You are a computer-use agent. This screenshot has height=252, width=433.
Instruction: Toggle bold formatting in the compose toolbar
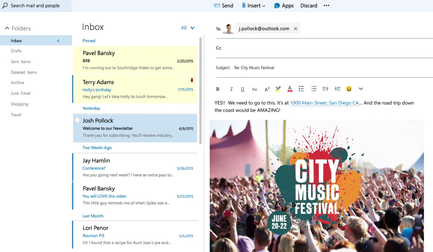tap(218, 89)
